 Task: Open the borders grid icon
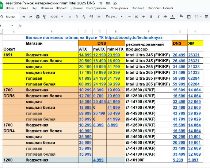click(189, 17)
